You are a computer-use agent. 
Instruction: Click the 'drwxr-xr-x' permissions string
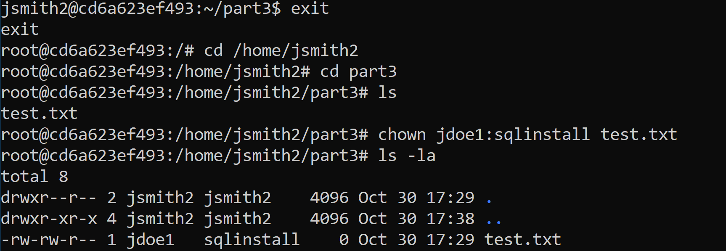click(x=49, y=219)
